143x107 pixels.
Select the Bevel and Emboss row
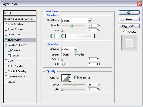point(20,45)
